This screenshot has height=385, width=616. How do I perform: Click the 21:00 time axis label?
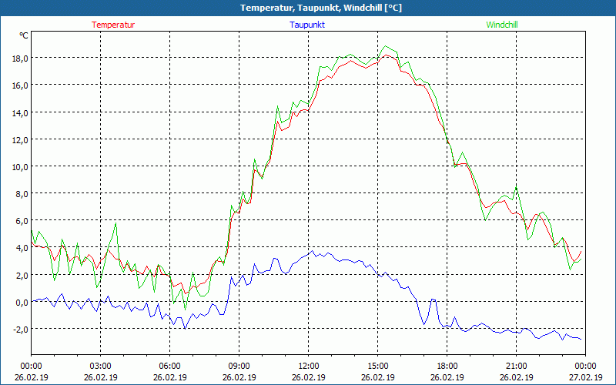[x=516, y=367]
